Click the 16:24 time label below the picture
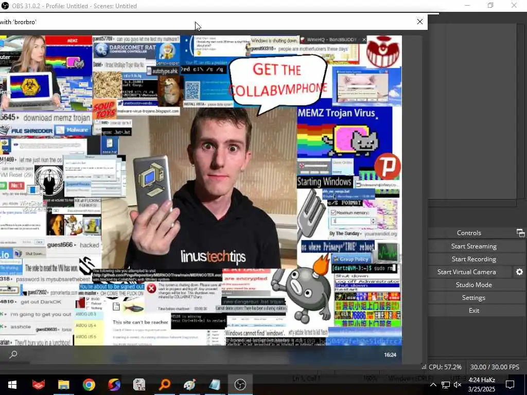 click(x=390, y=355)
